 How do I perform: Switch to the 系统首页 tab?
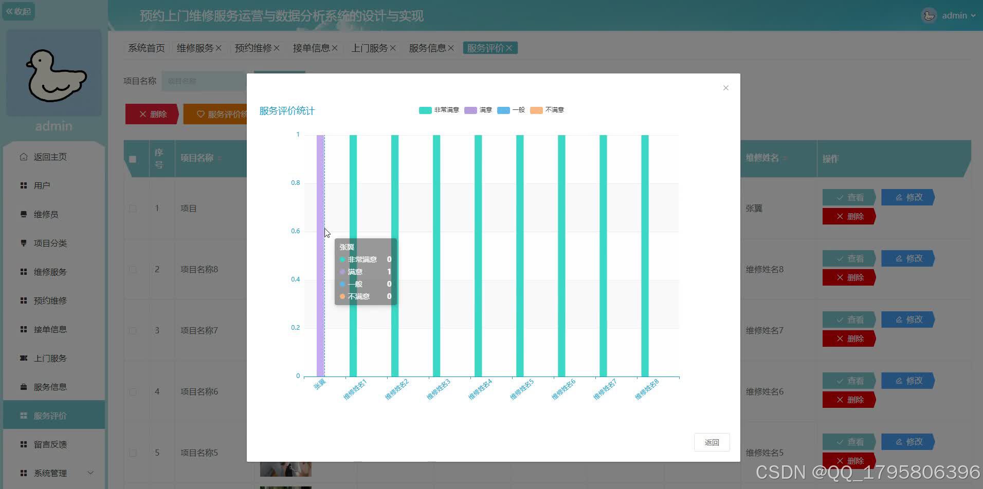click(145, 47)
